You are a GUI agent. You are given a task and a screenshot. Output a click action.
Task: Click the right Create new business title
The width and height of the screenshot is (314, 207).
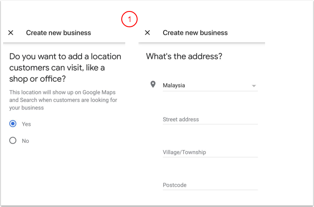pos(195,33)
